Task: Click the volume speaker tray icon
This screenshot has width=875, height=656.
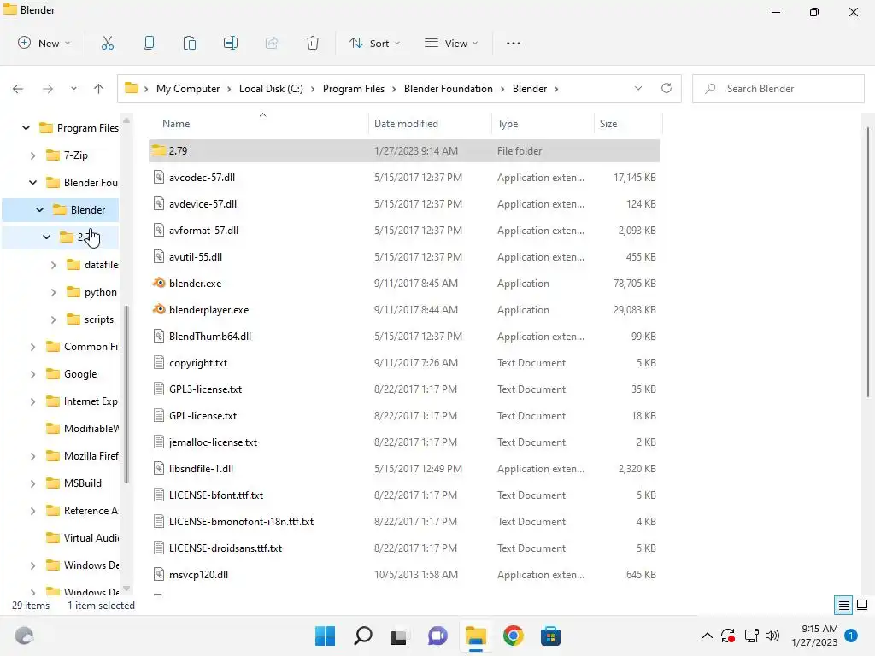Action: (x=772, y=635)
